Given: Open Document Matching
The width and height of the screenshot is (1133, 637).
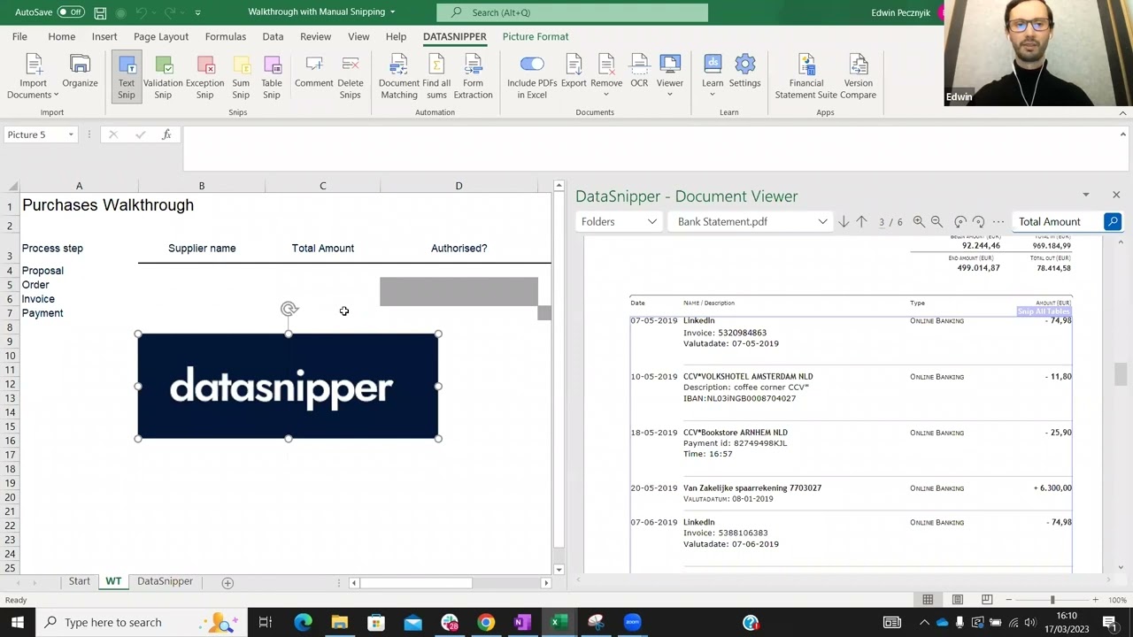Looking at the screenshot, I should click(x=399, y=76).
